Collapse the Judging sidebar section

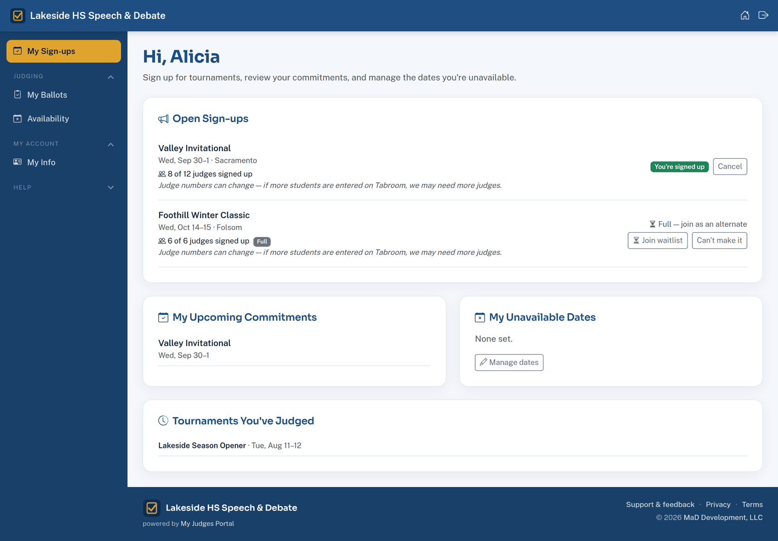(111, 77)
